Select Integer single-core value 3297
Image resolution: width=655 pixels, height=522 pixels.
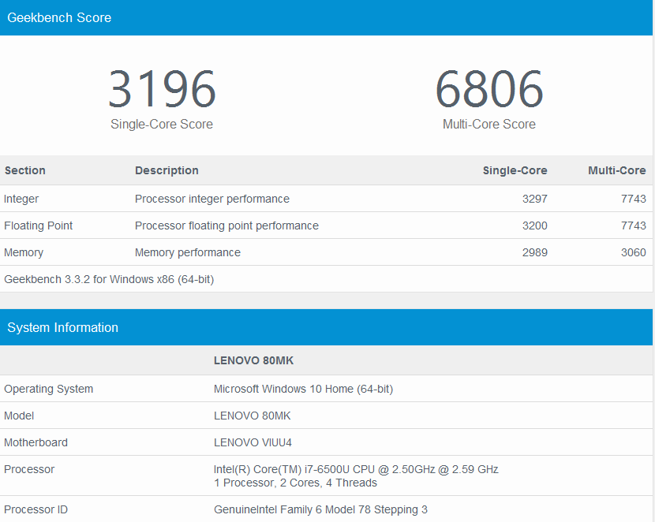(x=535, y=199)
